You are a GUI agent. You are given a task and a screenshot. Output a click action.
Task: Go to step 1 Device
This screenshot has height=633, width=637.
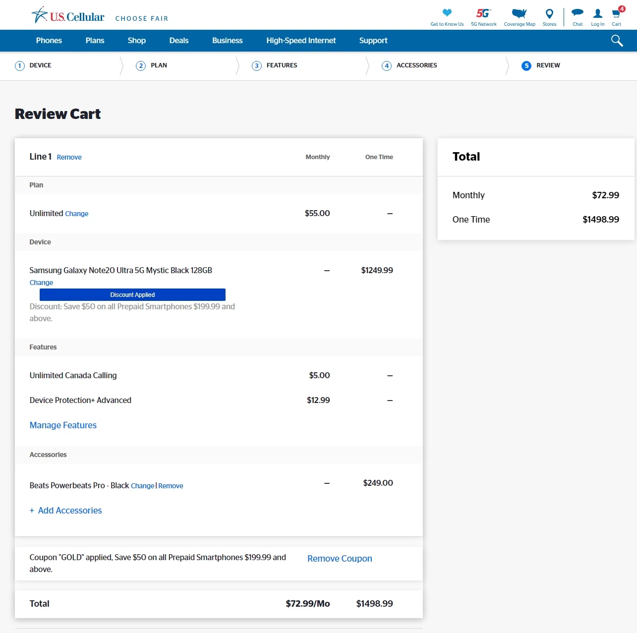click(x=33, y=65)
